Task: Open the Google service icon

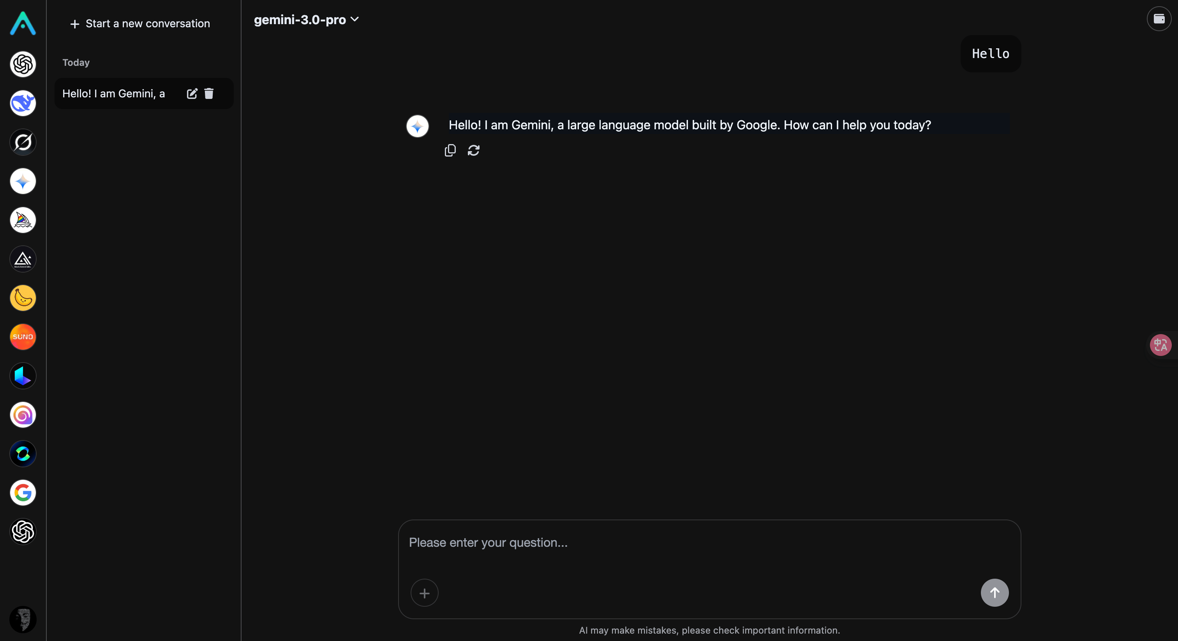Action: pyautogui.click(x=23, y=493)
